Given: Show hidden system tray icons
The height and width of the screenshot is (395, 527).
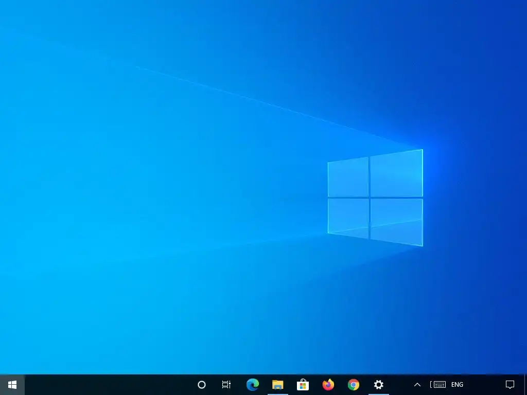Looking at the screenshot, I should [x=417, y=385].
